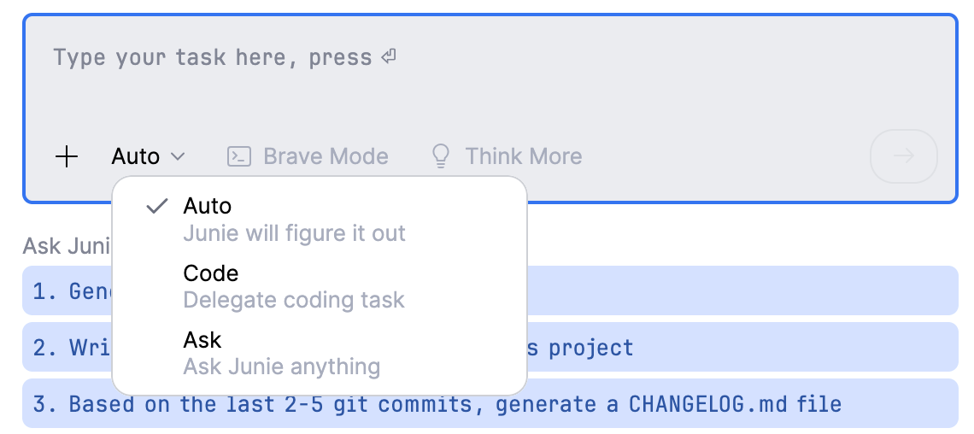
Task: Focus the "Type your task here" input field
Action: click(489, 85)
